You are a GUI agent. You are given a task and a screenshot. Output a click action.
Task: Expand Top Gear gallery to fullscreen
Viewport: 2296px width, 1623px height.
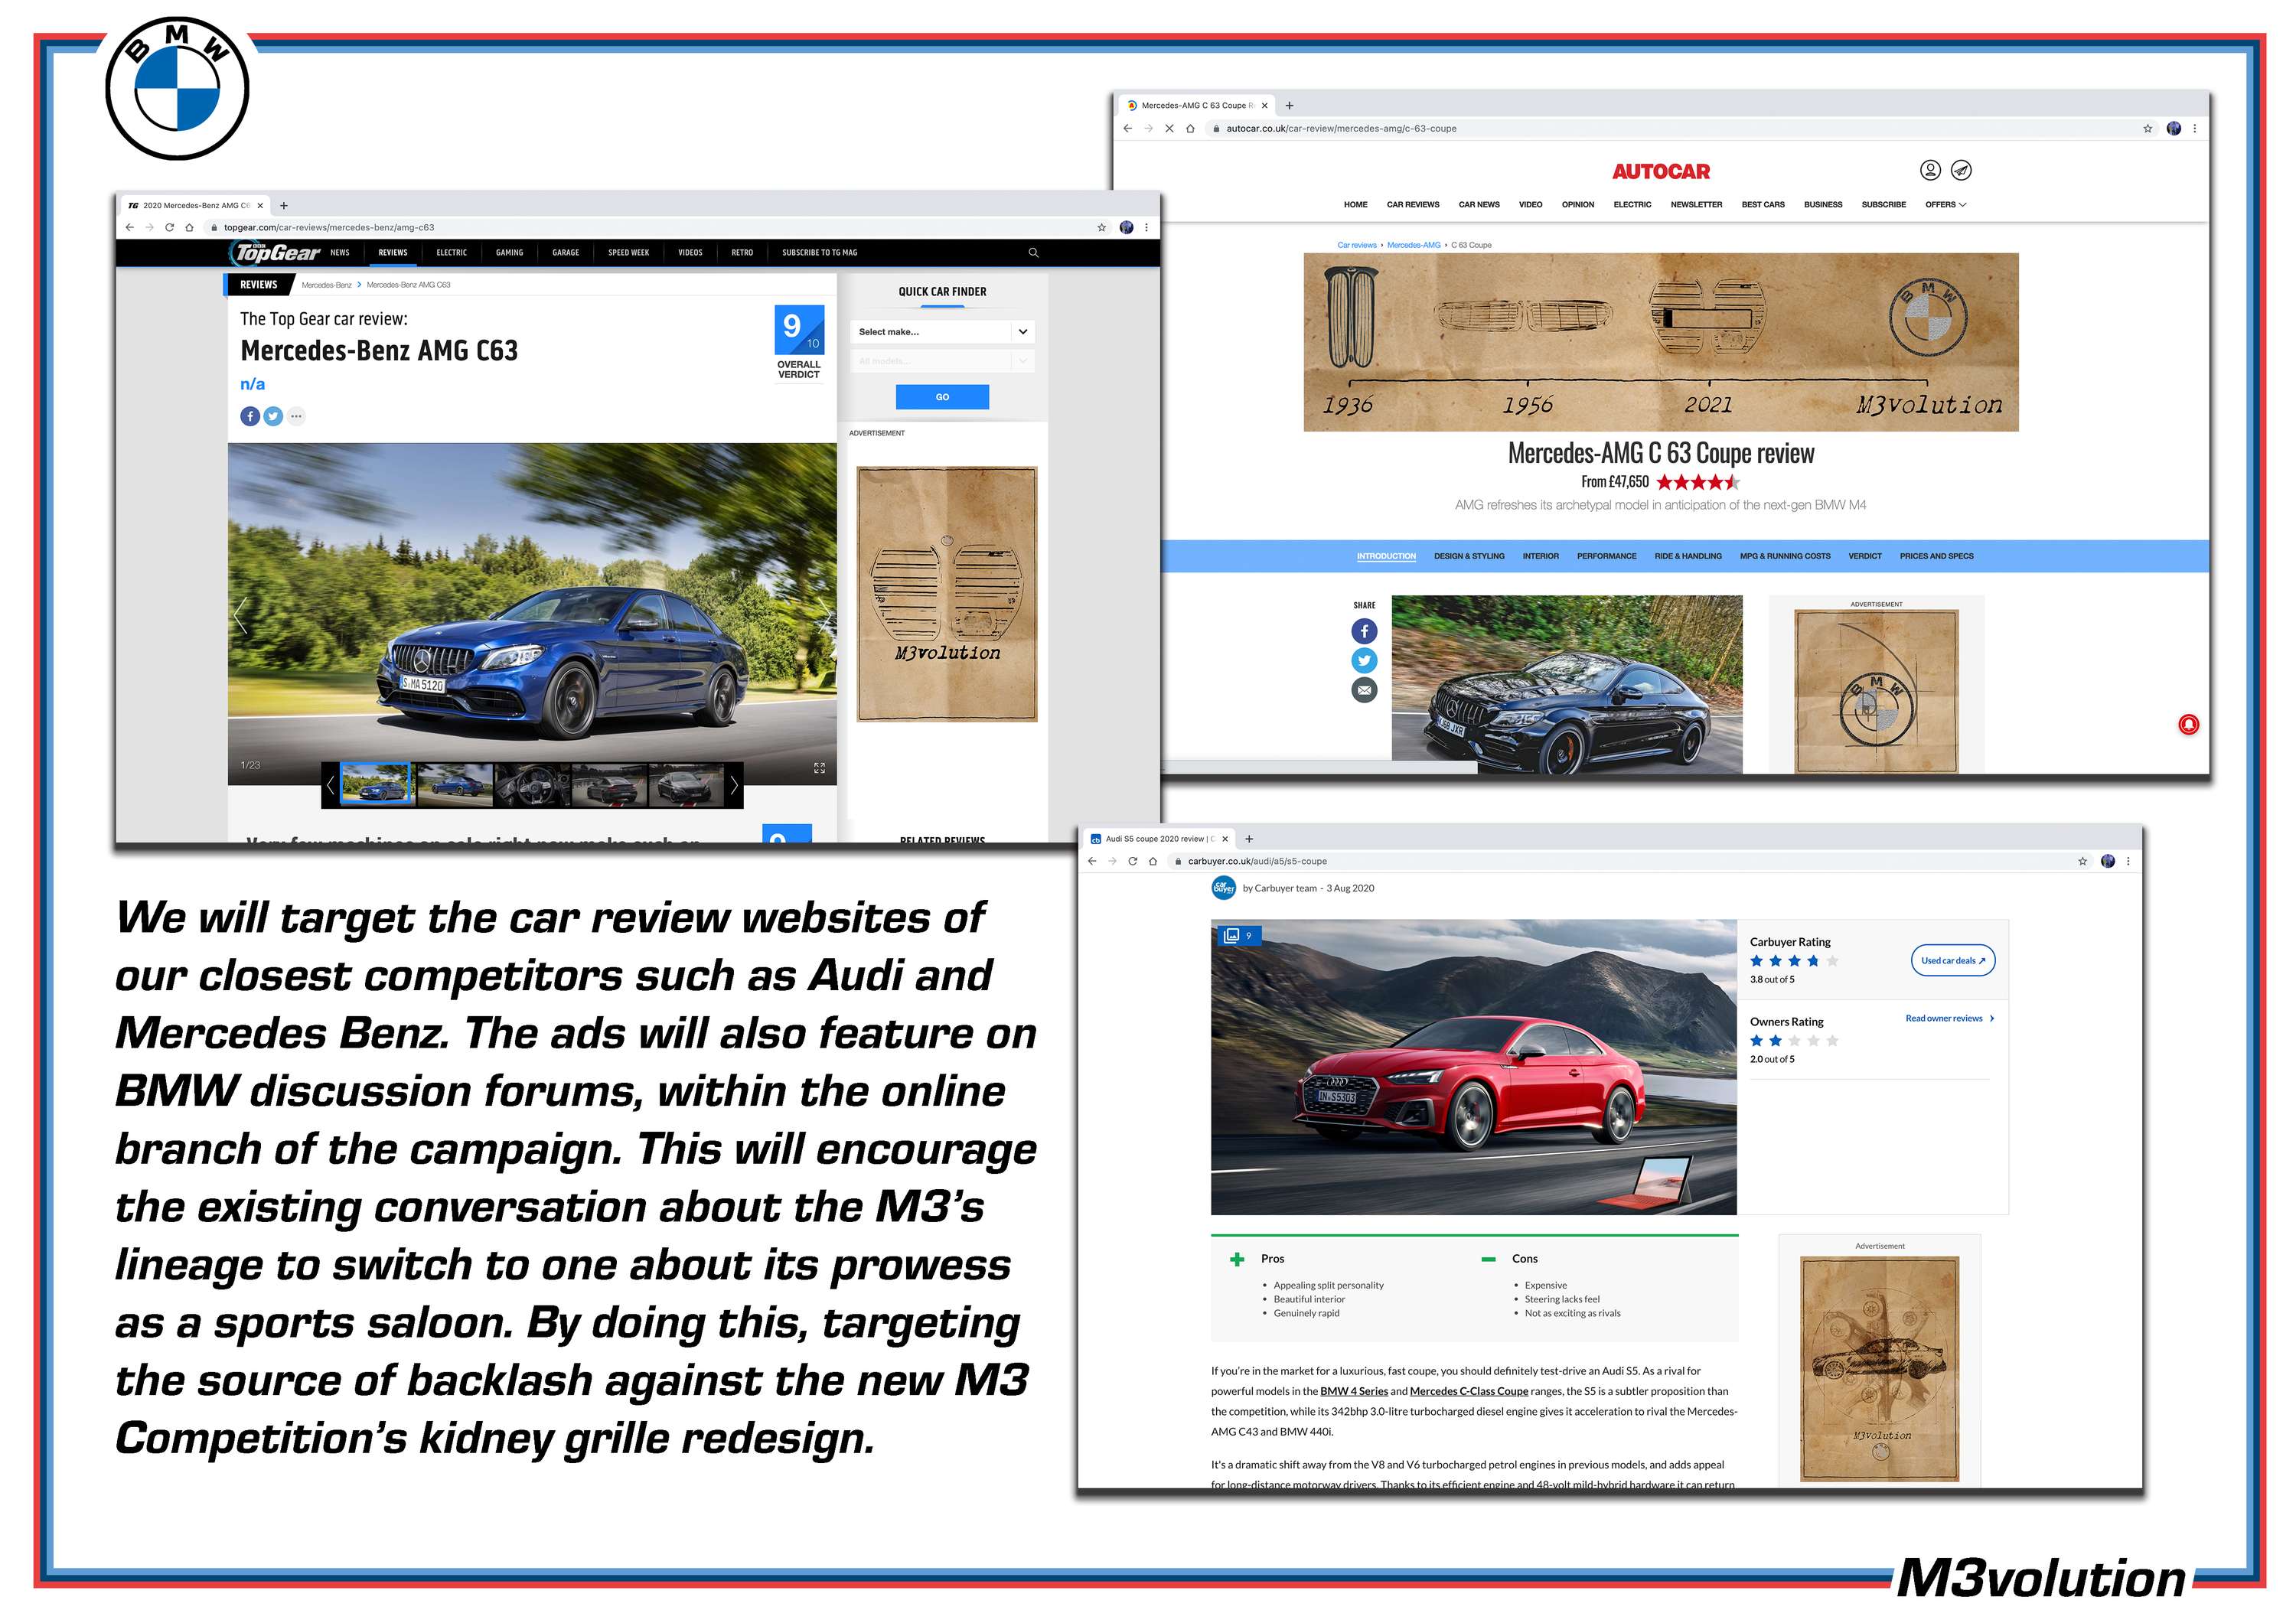(819, 768)
